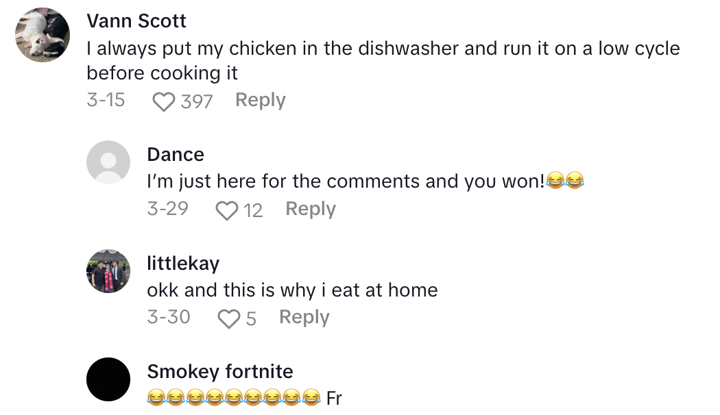Screen dimensions: 720x415
Task: View littlekay's profile photo
Action: [108, 271]
